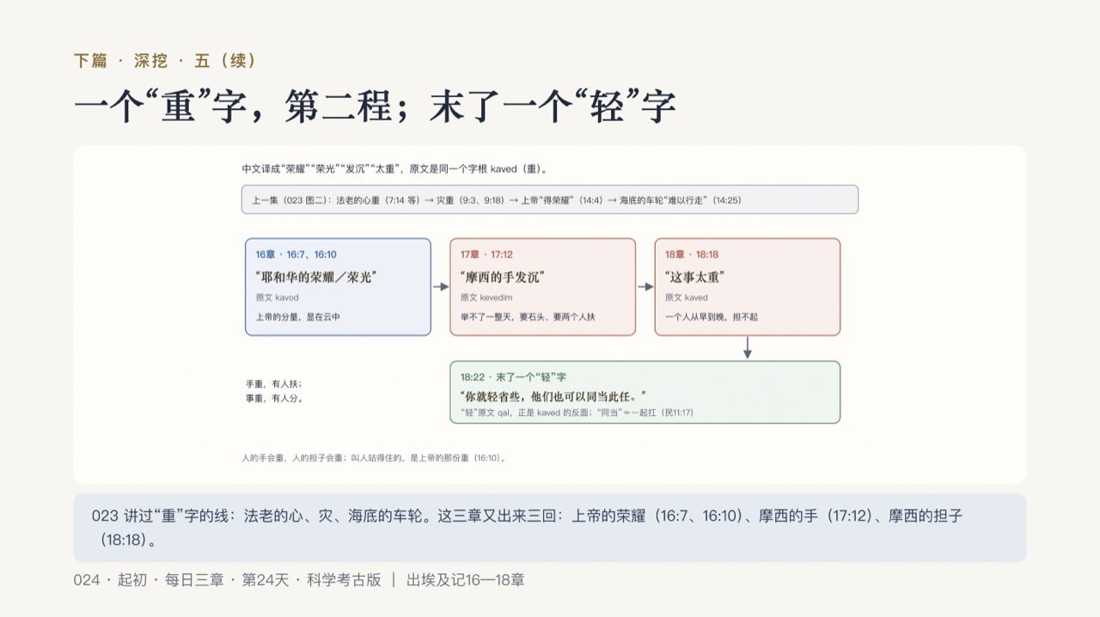Image resolution: width=1100 pixels, height=617 pixels.
Task: Select the 上一集（023 图二）recap box
Action: [550, 199]
